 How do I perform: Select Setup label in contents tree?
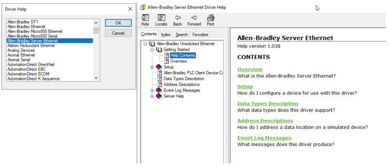[x=169, y=67]
